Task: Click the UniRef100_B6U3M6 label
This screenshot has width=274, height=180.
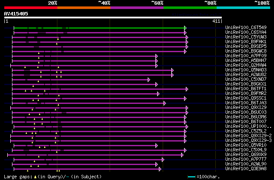Action: tap(246, 117)
